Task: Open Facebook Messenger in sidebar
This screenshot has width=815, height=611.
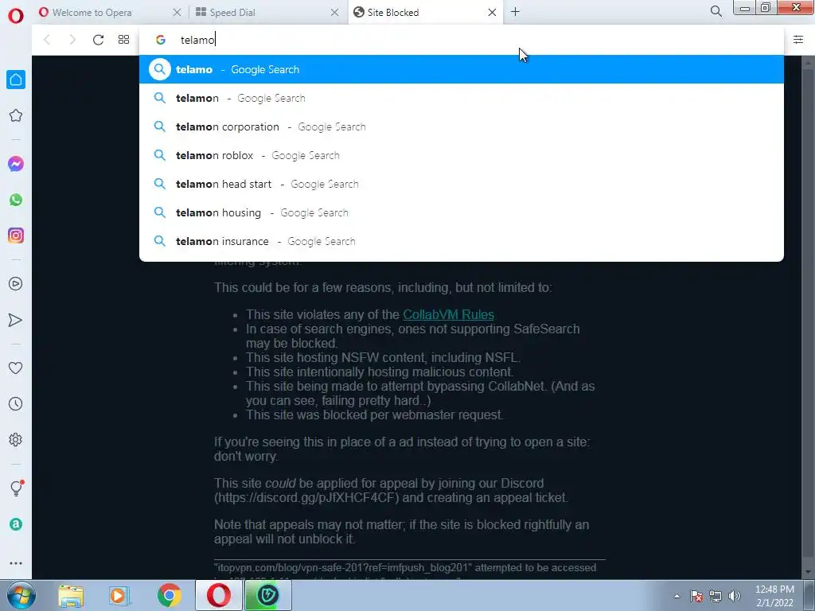Action: (x=16, y=164)
